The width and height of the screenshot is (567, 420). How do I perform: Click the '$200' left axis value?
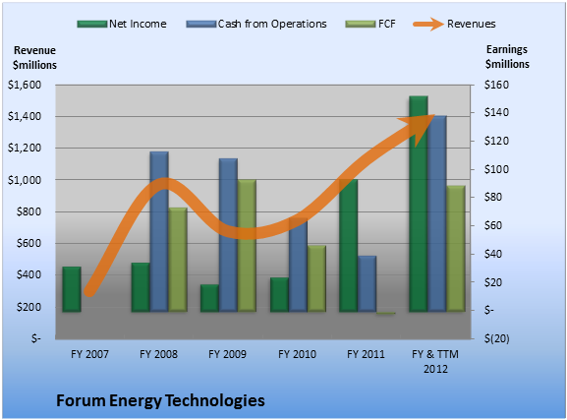tap(28, 307)
